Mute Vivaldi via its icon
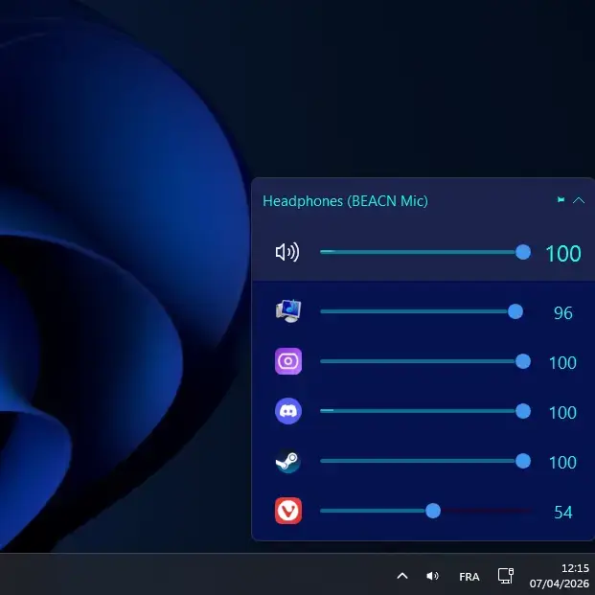The width and height of the screenshot is (595, 595). point(288,511)
